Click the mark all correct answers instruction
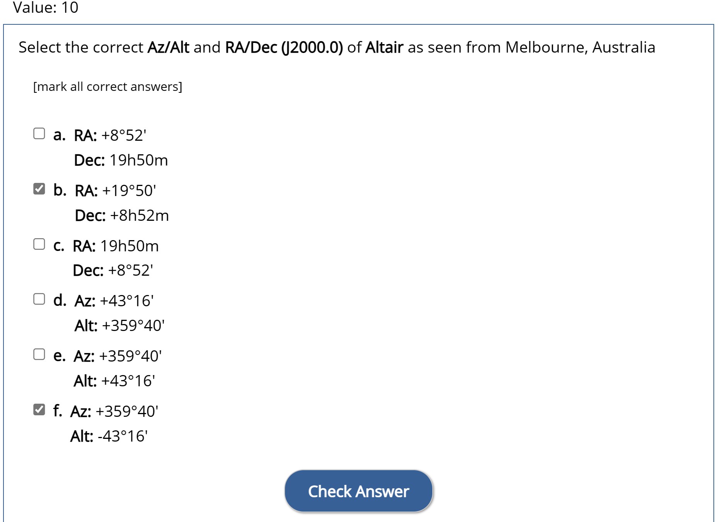The width and height of the screenshot is (725, 522). click(x=107, y=87)
